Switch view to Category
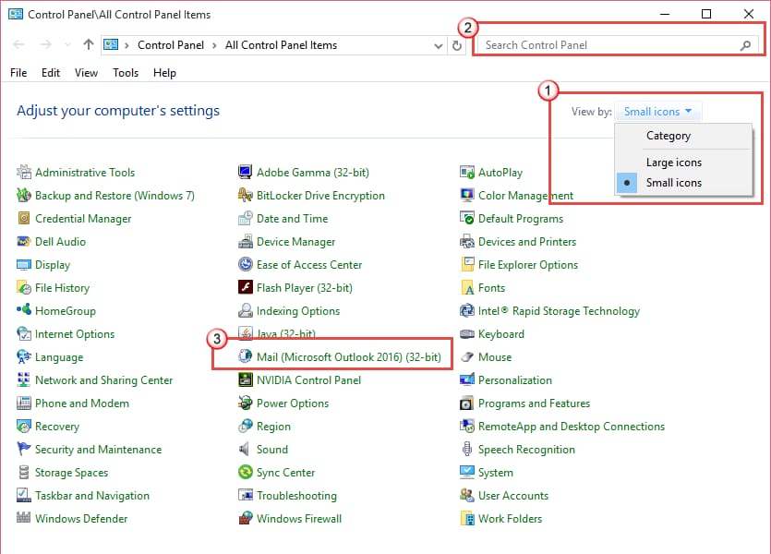The width and height of the screenshot is (771, 554). [x=668, y=136]
